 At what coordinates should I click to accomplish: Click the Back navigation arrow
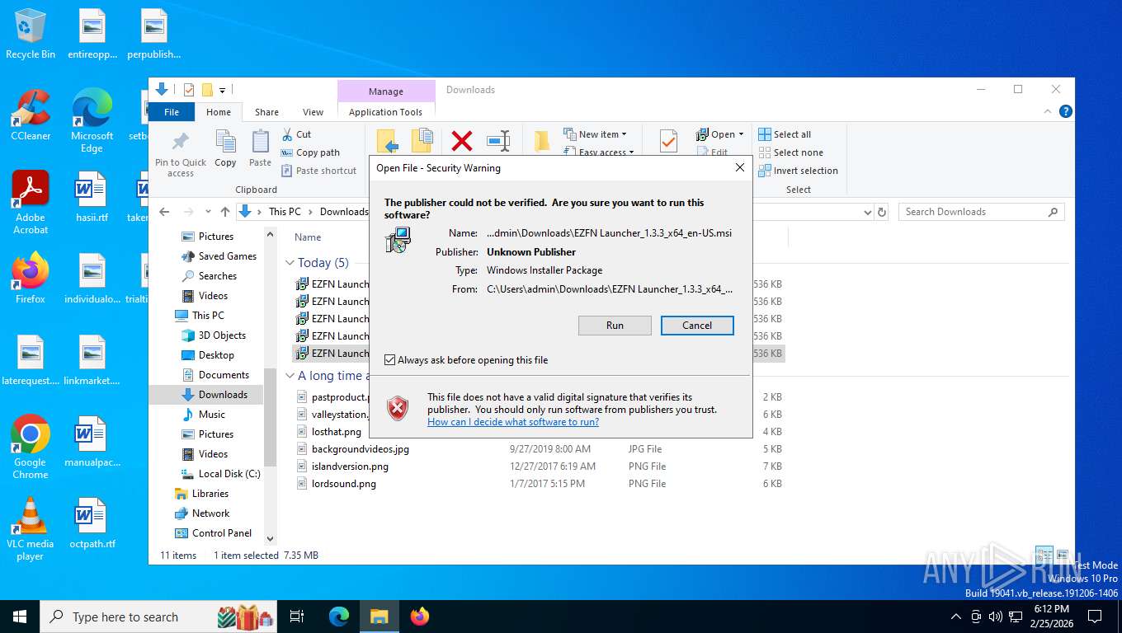coord(164,212)
